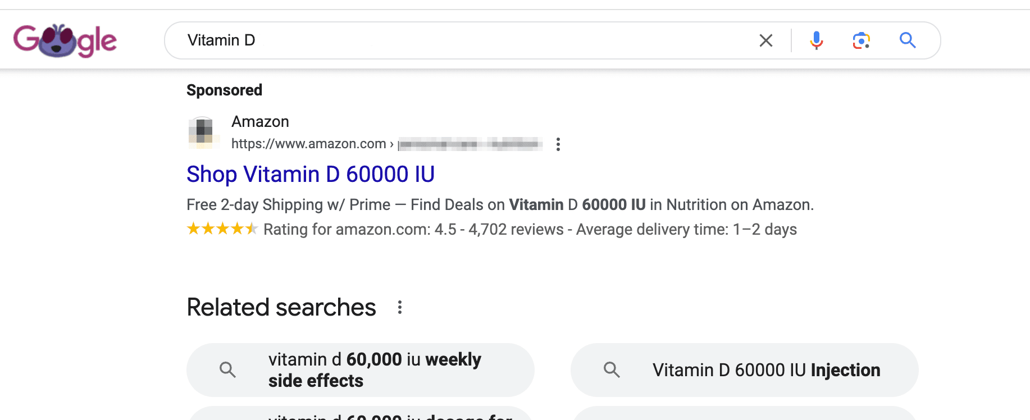Click magnifier icon in weekly side effects chip
Viewport: 1030px width, 420px height.
point(227,369)
